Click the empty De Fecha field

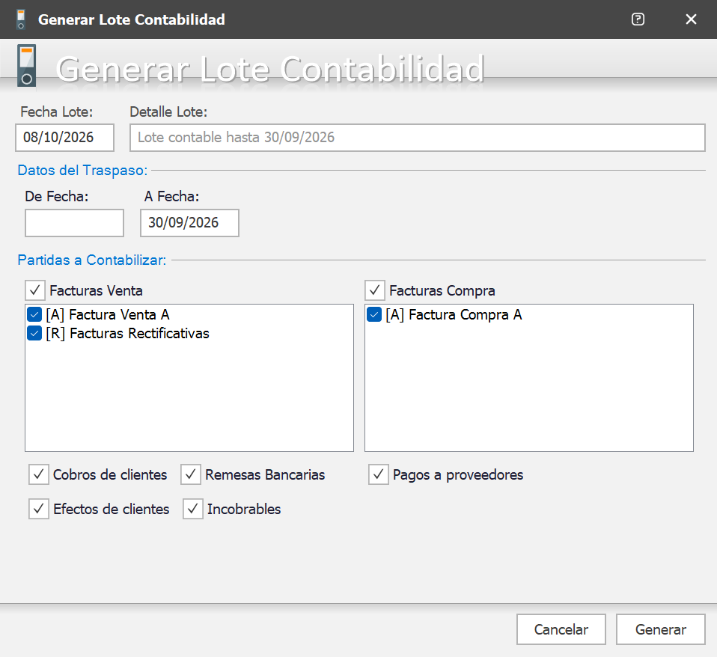point(75,223)
